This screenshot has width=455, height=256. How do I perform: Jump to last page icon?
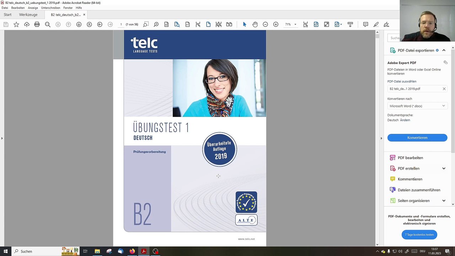(89, 24)
